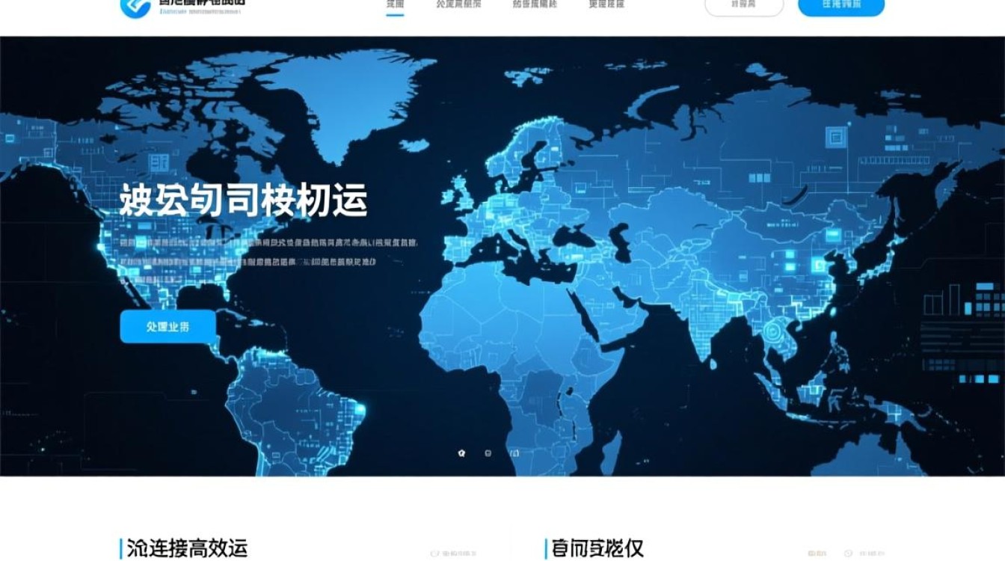Open the third navigation menu item
This screenshot has height=561, width=1005.
click(535, 4)
